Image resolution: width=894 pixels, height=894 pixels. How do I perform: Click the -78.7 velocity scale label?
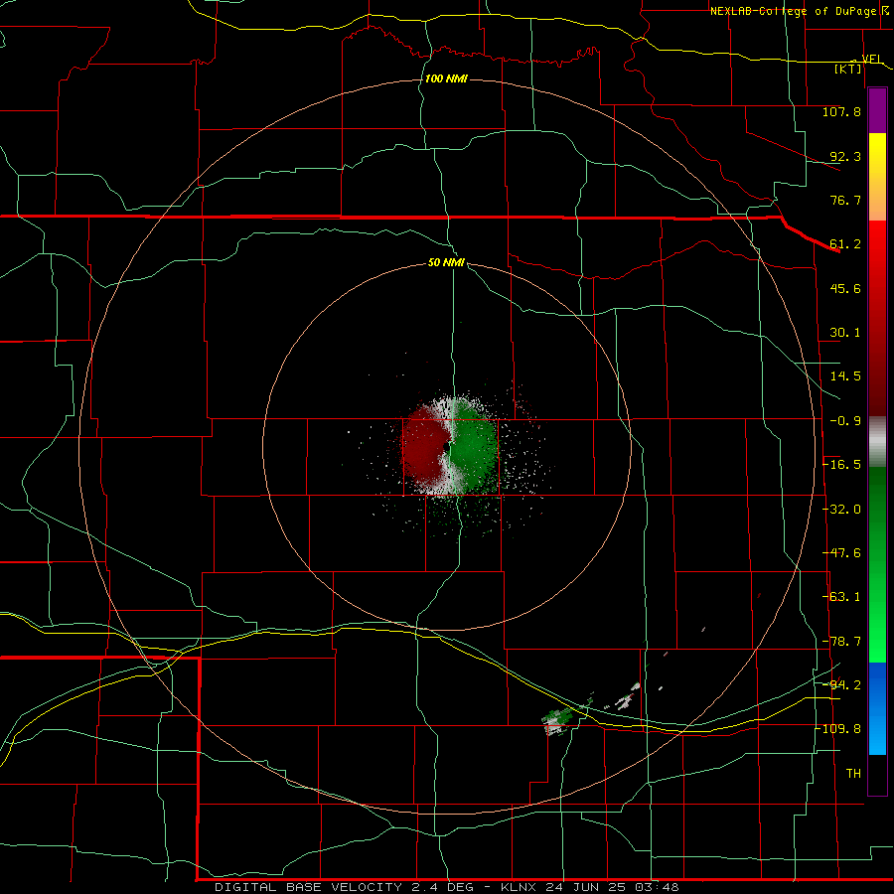[841, 642]
